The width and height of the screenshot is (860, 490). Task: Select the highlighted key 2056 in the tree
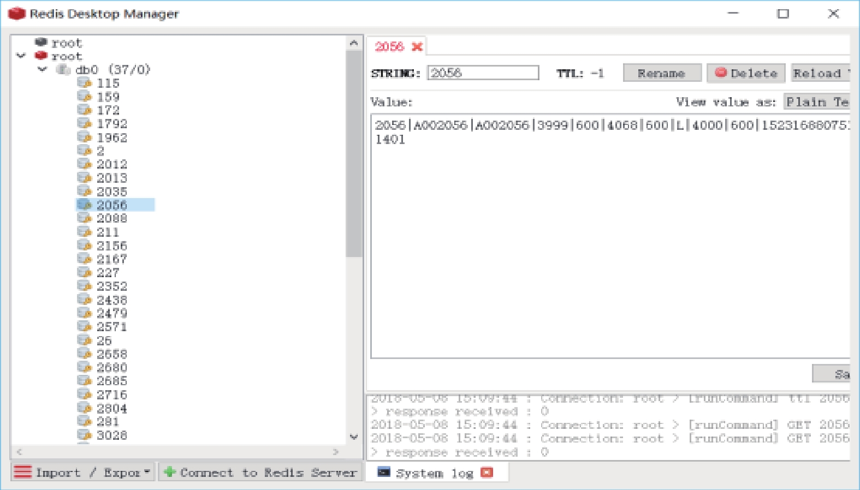115,205
